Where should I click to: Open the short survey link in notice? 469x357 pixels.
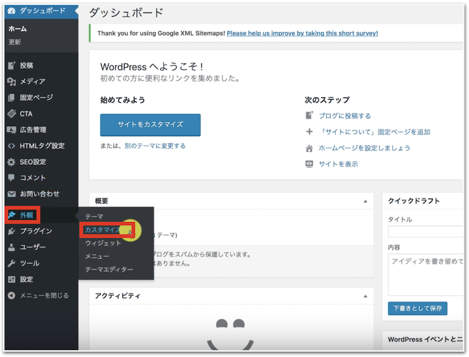[x=302, y=33]
